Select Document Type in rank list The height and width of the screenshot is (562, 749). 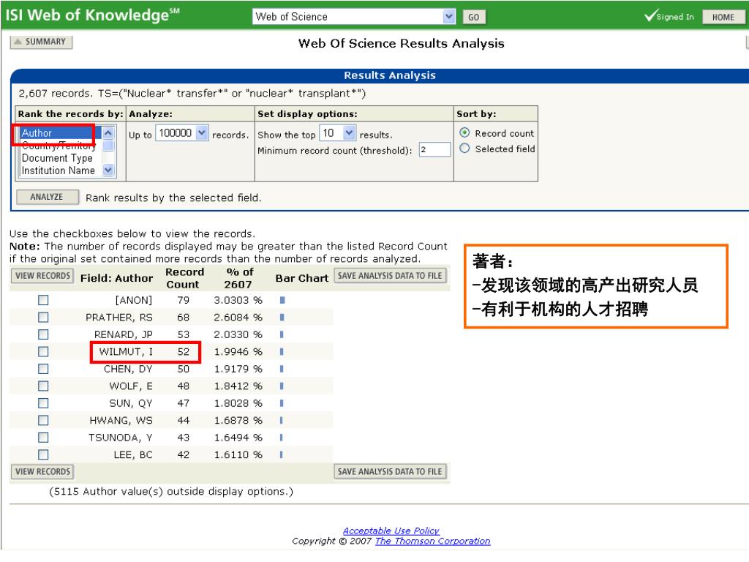(x=57, y=158)
